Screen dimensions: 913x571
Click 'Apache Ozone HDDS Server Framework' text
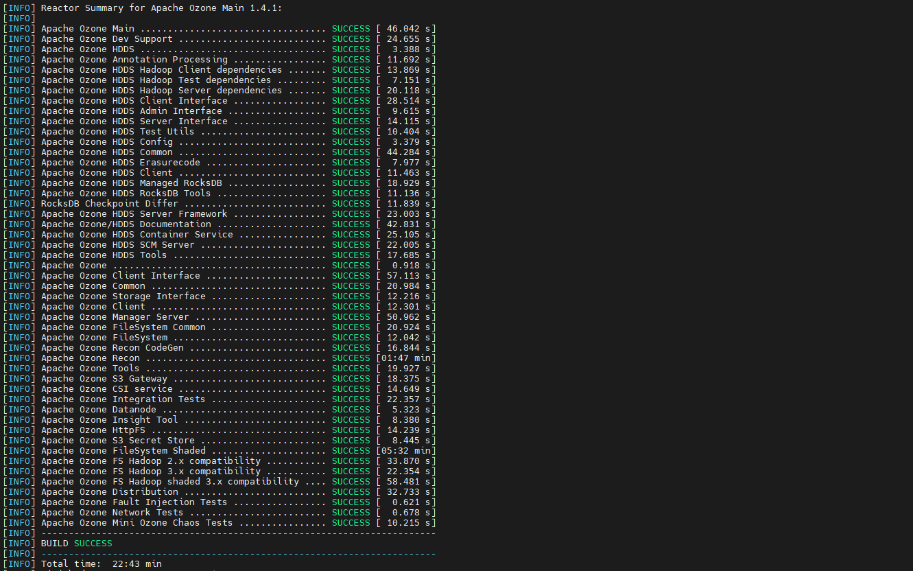pyautogui.click(x=134, y=214)
